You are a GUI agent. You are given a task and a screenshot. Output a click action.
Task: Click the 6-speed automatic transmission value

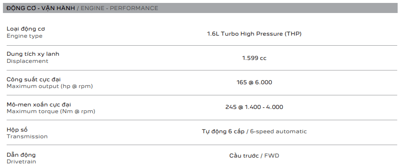click(278, 132)
